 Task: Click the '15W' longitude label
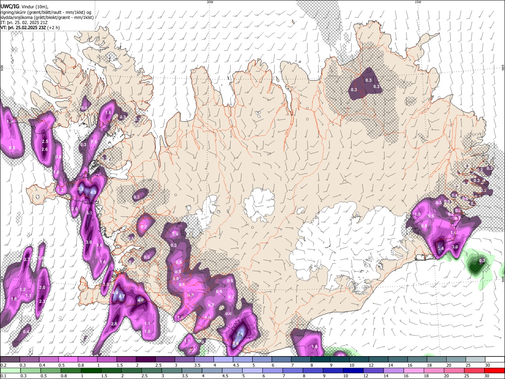tap(418, 2)
